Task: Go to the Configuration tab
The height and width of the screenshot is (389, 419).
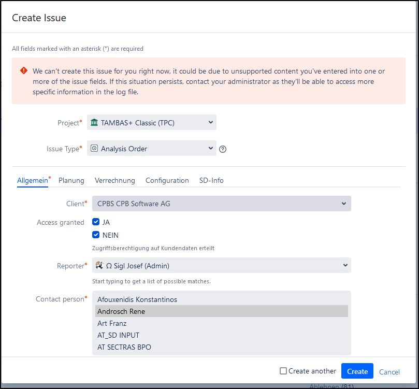Action: pos(167,180)
